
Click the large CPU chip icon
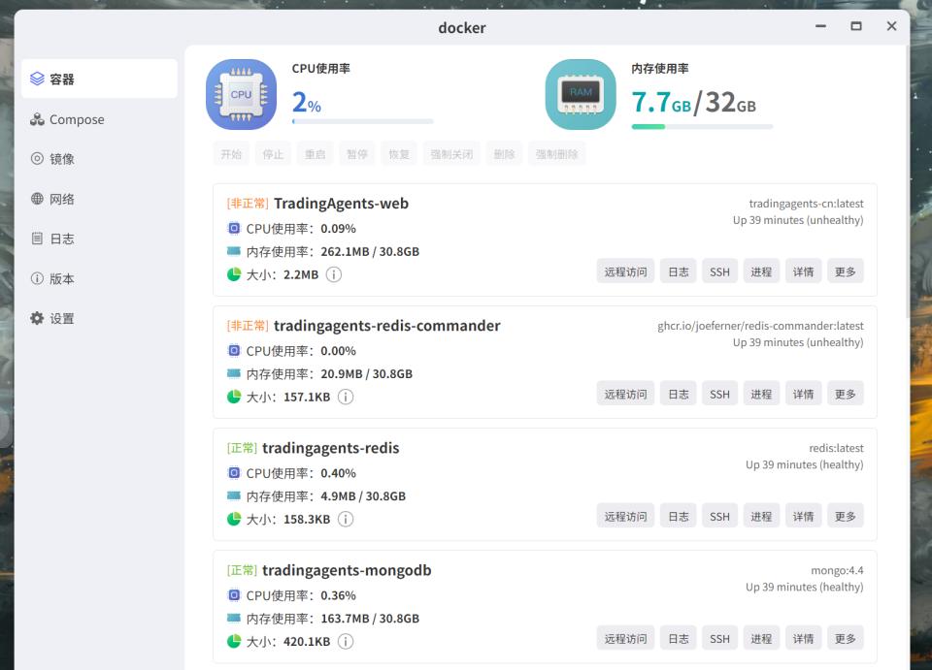(242, 94)
